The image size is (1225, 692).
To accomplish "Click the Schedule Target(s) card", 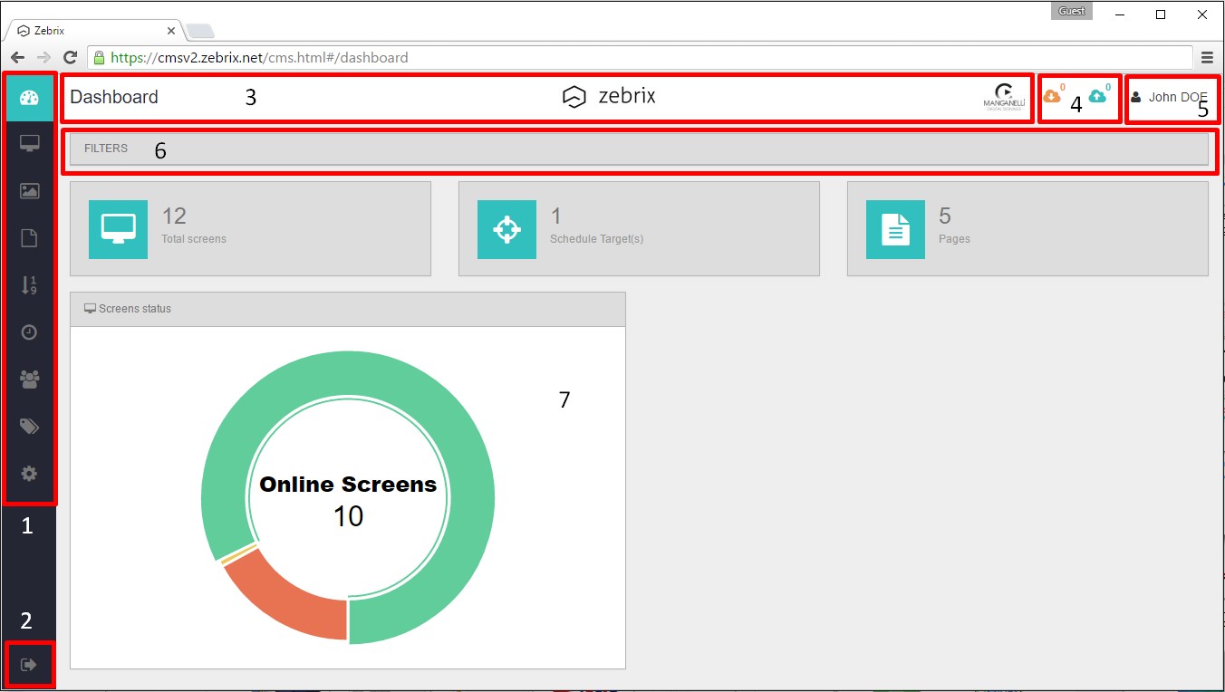I will (x=639, y=228).
